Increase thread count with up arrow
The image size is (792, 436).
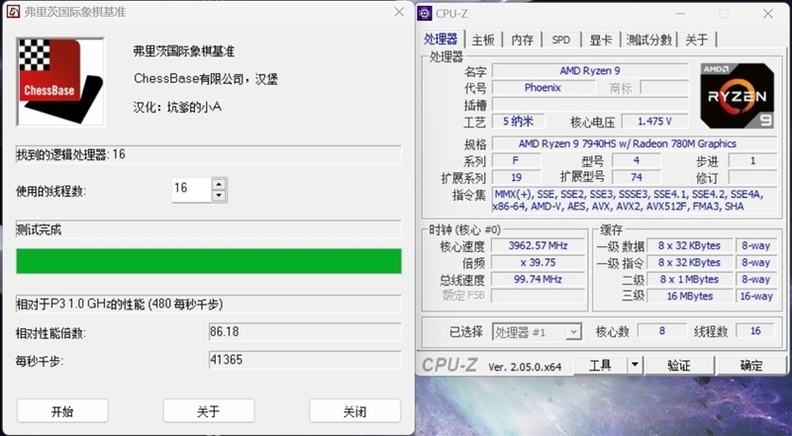coord(219,184)
